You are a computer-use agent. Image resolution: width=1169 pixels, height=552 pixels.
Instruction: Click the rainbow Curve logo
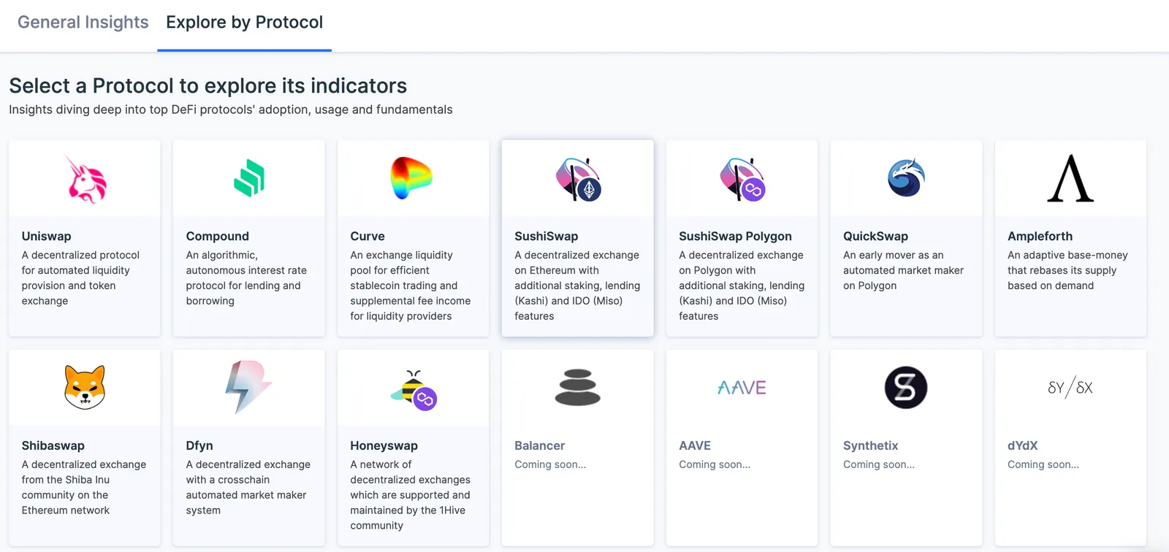coord(411,178)
